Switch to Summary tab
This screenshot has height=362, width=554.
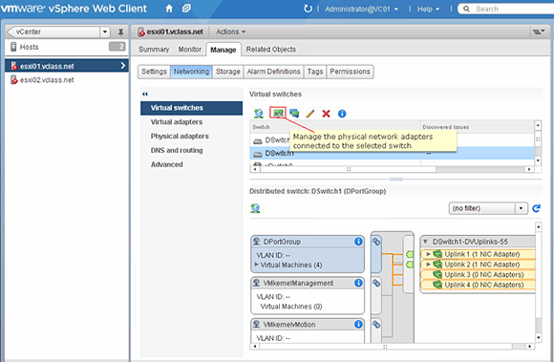154,50
